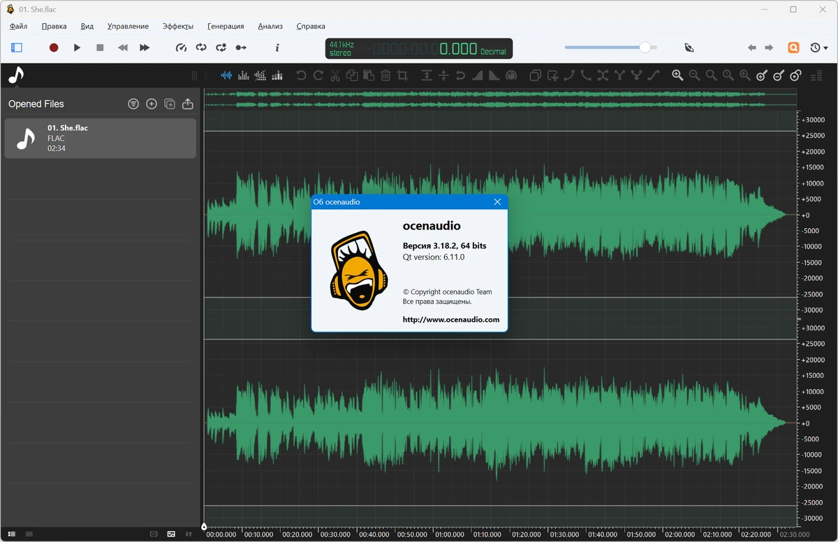Click the vertical zoom in icon
The height and width of the screenshot is (542, 838).
tap(762, 75)
